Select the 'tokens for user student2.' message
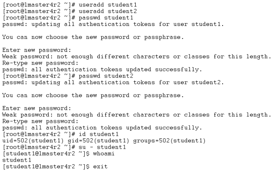The width and height of the screenshot is (275, 171). pyautogui.click(x=179, y=82)
